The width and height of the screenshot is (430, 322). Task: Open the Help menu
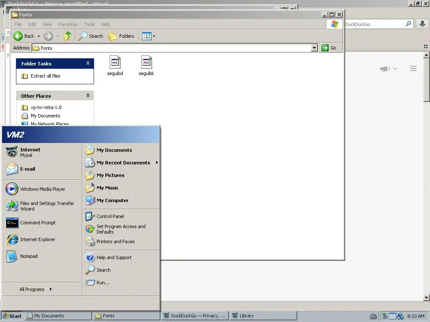[x=105, y=24]
